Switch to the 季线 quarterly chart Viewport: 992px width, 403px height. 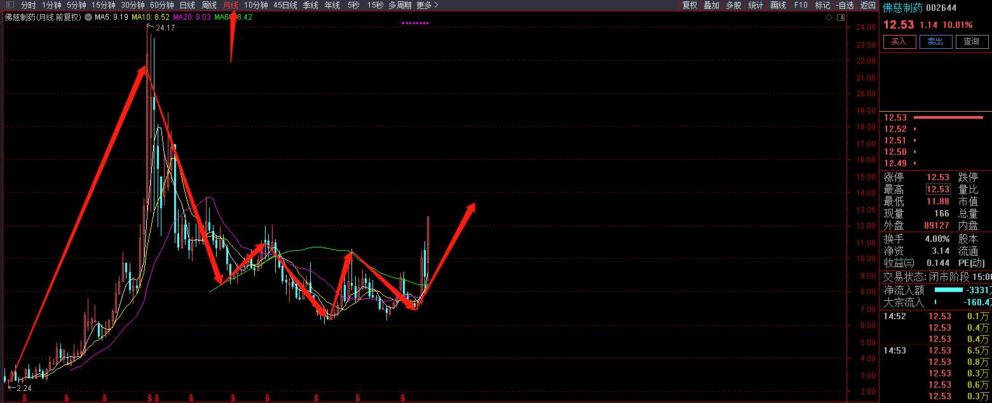pos(310,5)
